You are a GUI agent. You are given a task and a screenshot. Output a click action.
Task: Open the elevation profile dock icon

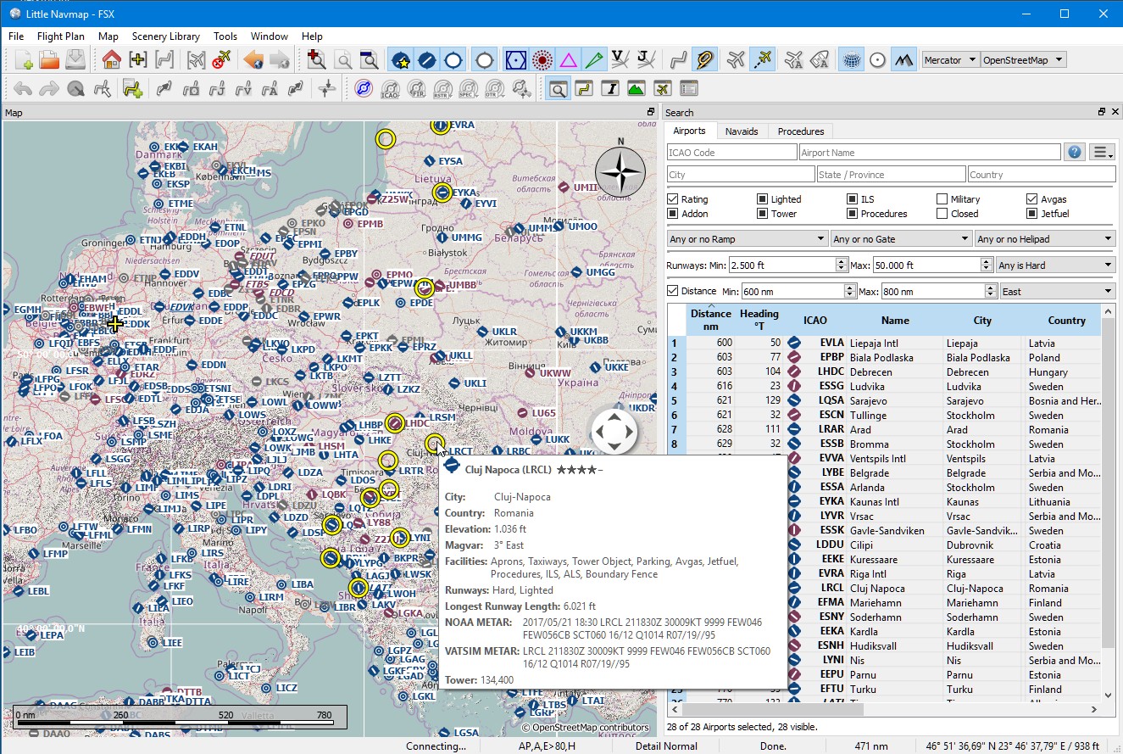(637, 88)
